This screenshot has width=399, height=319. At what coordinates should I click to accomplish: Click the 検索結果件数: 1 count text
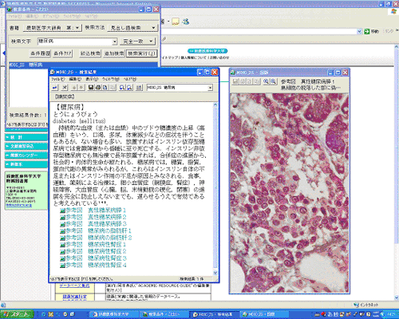[28, 115]
